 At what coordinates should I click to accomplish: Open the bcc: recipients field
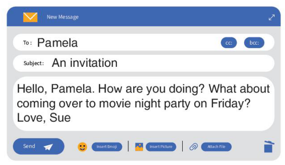click(254, 43)
